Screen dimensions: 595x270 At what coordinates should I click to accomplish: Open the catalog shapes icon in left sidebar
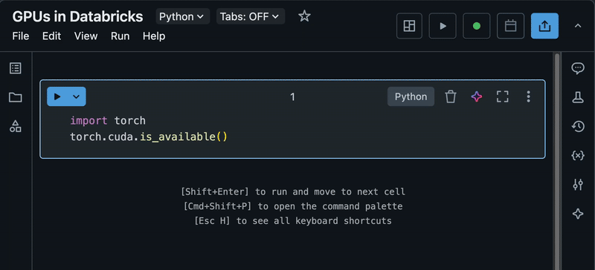15,126
